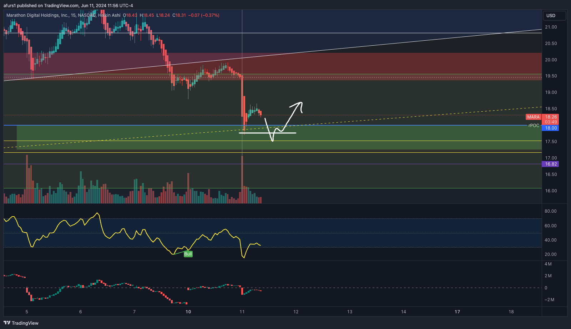
Task: Click the 19.50 price scale value
Action: pos(551,76)
